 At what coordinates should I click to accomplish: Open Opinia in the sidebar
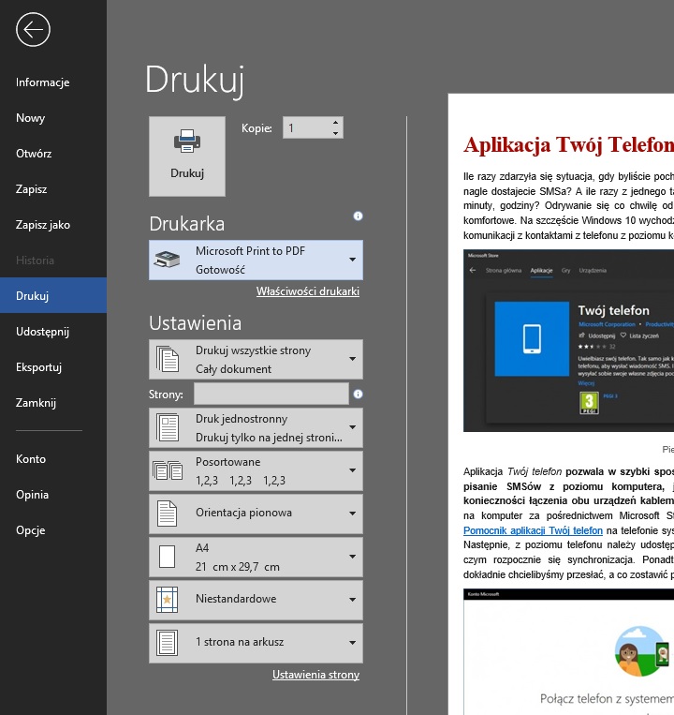pyautogui.click(x=53, y=494)
